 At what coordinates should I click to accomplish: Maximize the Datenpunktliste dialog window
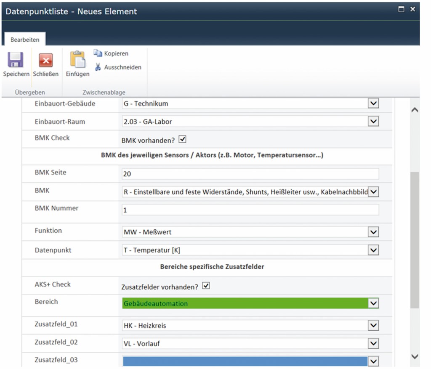tap(402, 9)
